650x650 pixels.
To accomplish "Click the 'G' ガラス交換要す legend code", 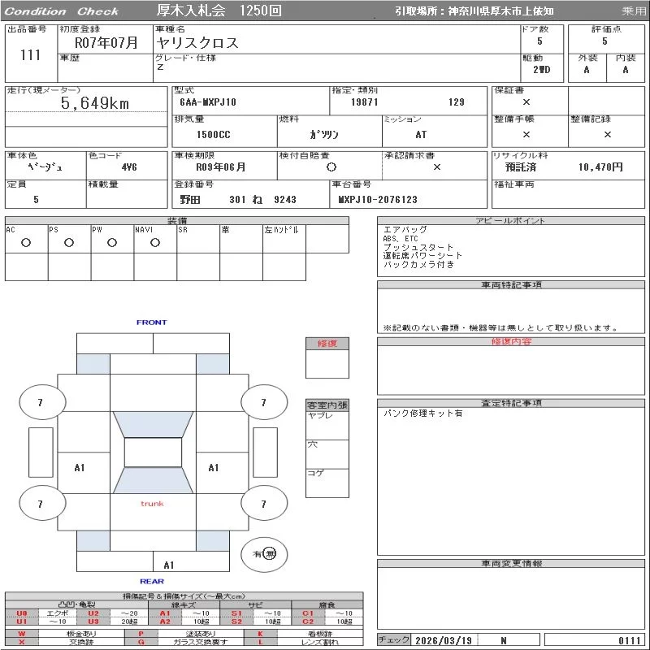I will [x=141, y=642].
